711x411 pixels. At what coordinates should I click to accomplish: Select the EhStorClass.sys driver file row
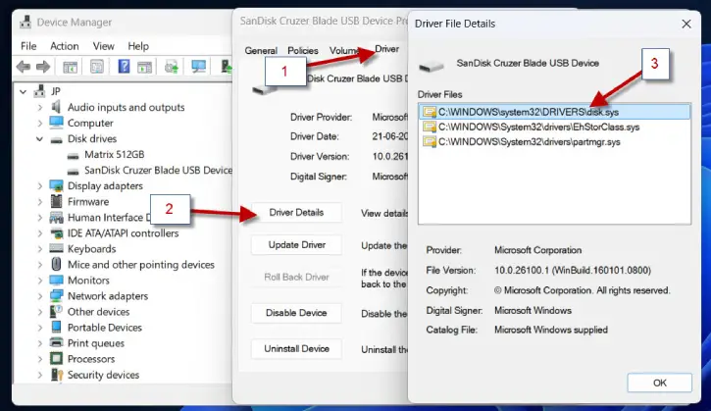(554, 127)
